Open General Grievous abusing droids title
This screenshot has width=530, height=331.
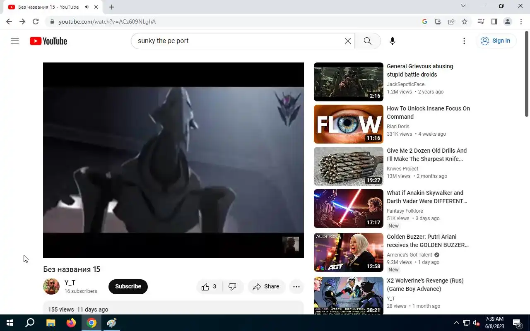[x=420, y=70]
